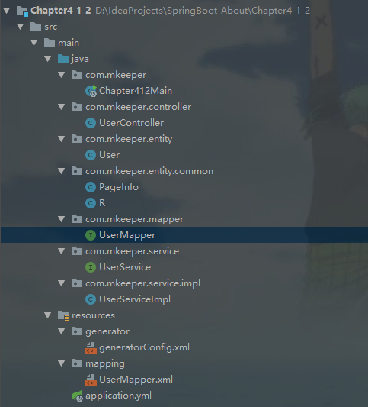Click the Chapter412Main run class icon
Viewport: 368px width, 407px height.
(91, 91)
